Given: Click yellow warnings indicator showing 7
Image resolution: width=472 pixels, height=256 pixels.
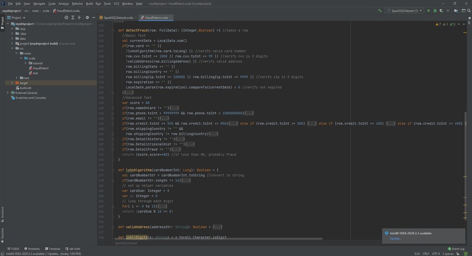Looking at the screenshot, I should click(x=438, y=24).
